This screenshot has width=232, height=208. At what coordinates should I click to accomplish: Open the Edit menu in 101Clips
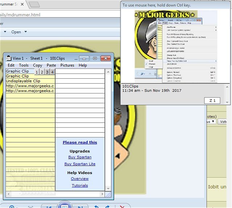coord(11,65)
